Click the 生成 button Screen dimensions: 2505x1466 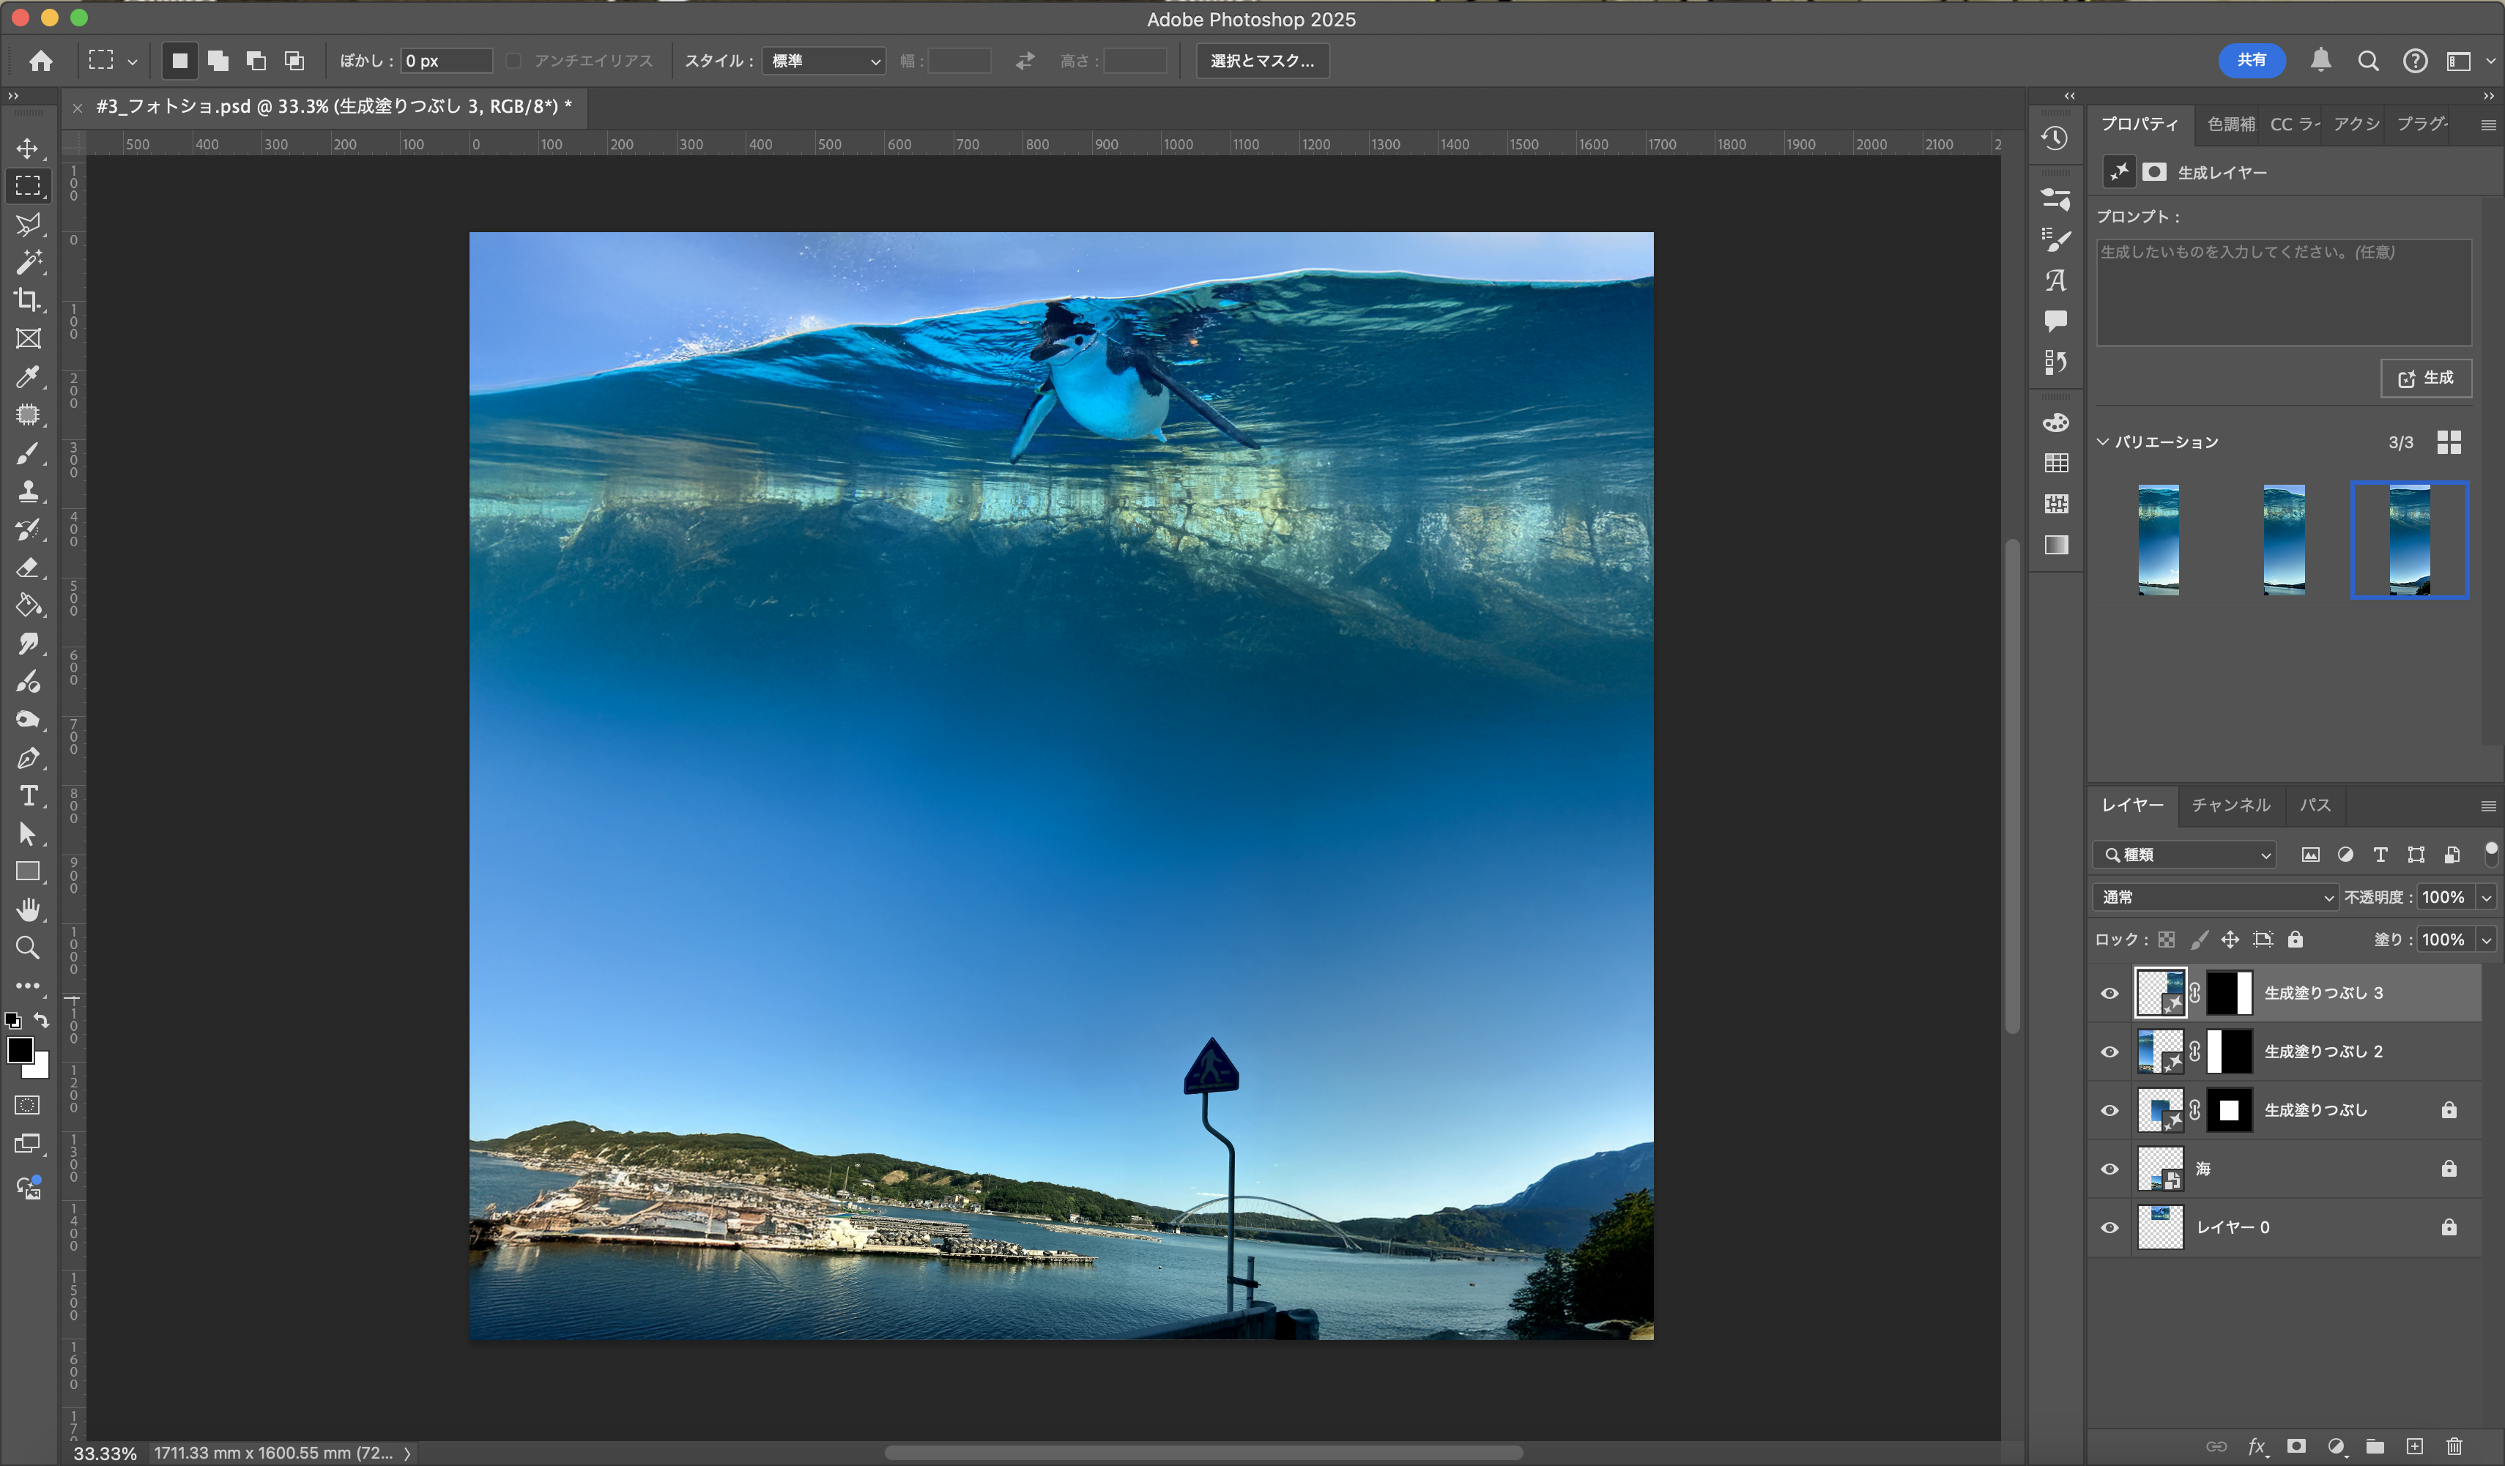coord(2425,378)
